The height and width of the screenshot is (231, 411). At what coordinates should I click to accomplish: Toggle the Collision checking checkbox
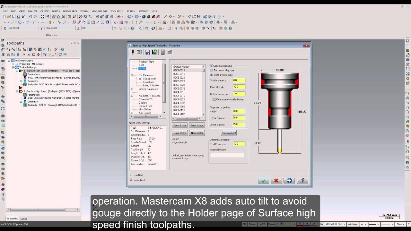coord(211,66)
